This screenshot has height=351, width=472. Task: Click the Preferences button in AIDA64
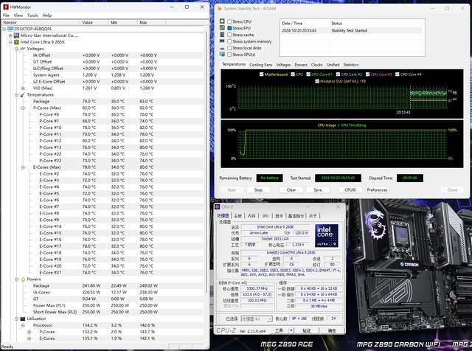377,190
